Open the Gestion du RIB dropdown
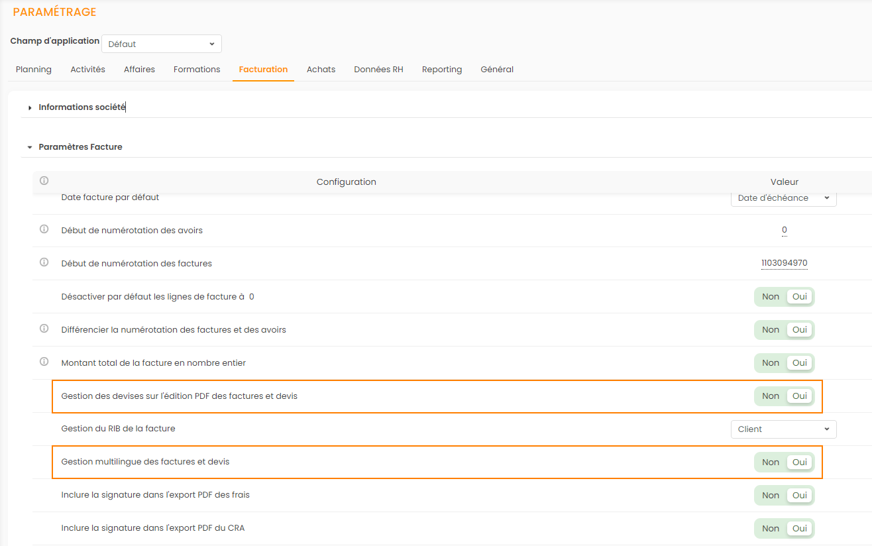The height and width of the screenshot is (546, 872). click(783, 429)
